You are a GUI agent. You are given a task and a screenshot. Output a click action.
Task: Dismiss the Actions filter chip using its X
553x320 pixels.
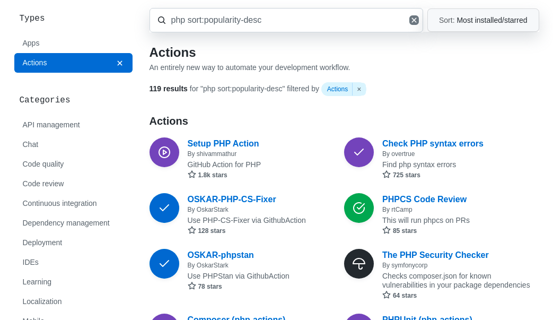point(359,89)
